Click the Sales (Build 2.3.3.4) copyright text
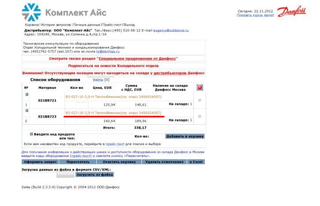 (70, 187)
